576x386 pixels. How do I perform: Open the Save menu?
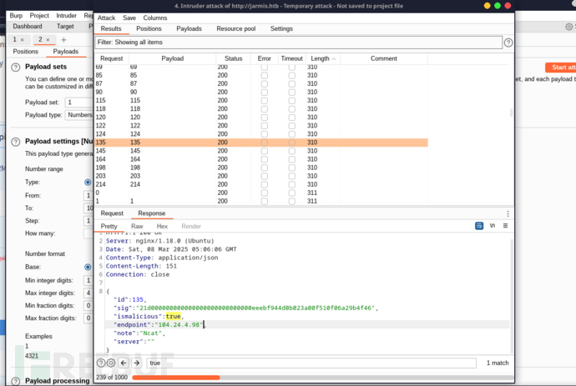click(x=129, y=18)
